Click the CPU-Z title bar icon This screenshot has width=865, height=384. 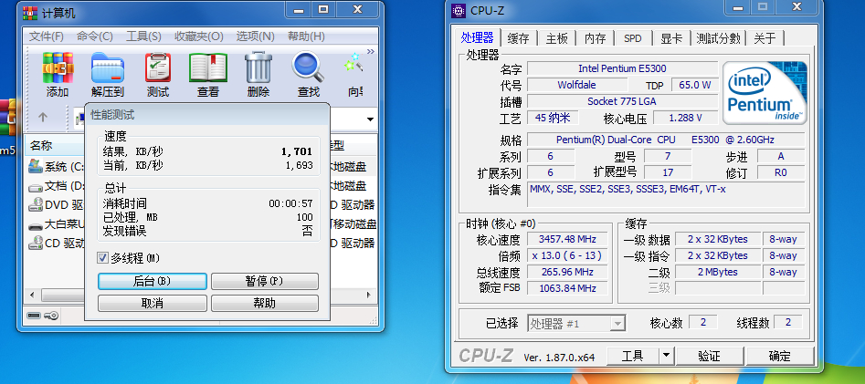click(x=459, y=10)
